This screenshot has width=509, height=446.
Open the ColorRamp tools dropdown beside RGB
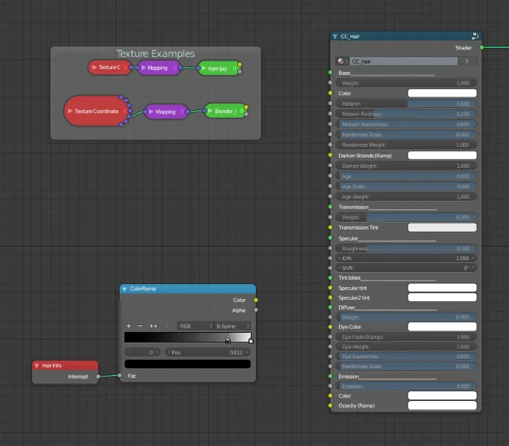click(x=168, y=326)
